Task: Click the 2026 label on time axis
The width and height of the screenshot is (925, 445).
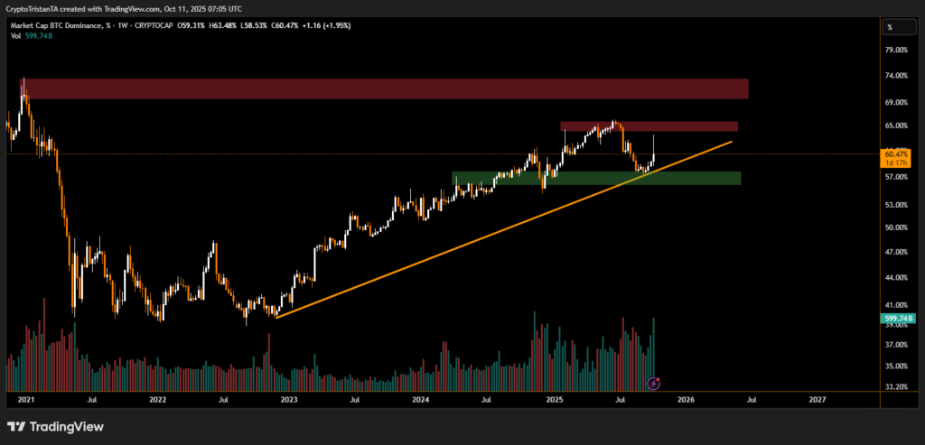Action: 685,398
